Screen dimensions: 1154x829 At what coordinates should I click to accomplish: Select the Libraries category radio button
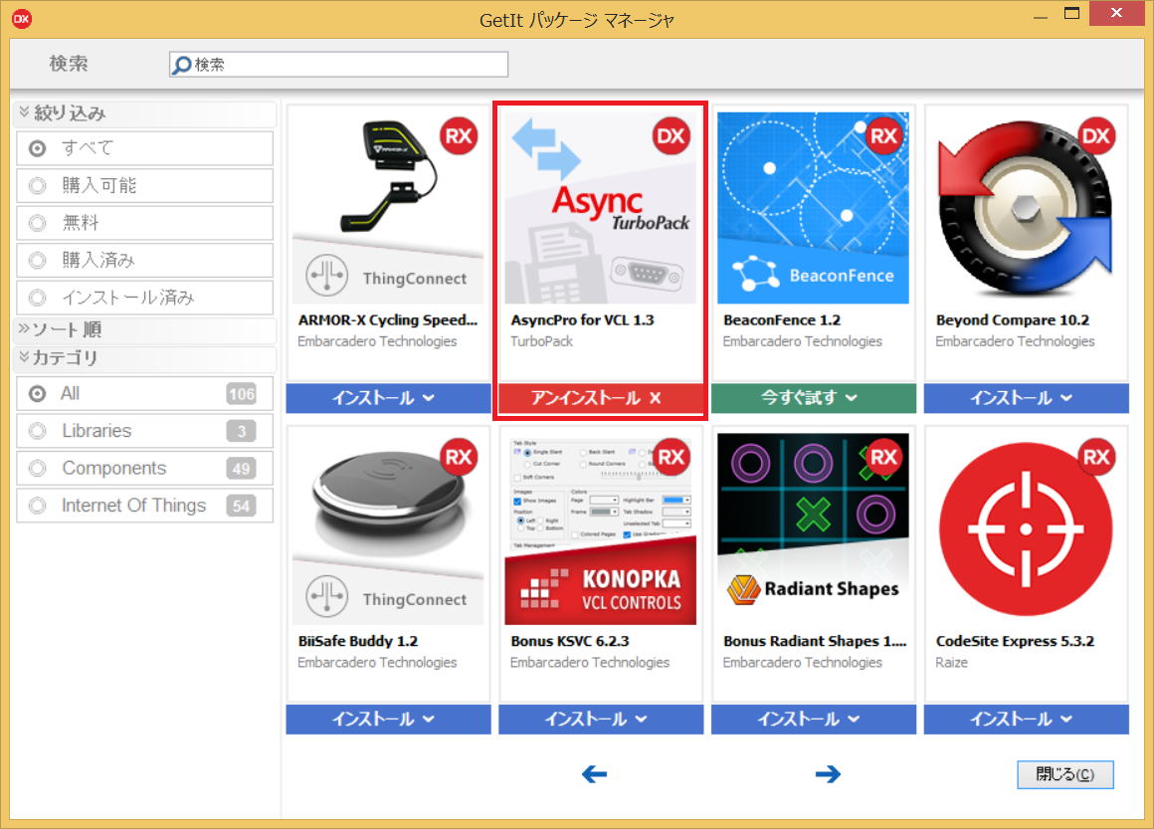click(37, 431)
